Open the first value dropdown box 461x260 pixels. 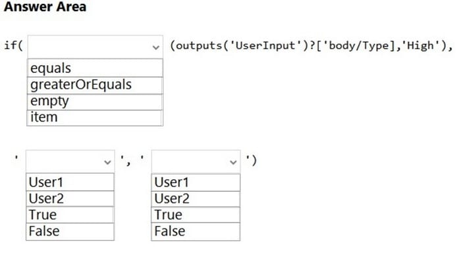coord(70,162)
